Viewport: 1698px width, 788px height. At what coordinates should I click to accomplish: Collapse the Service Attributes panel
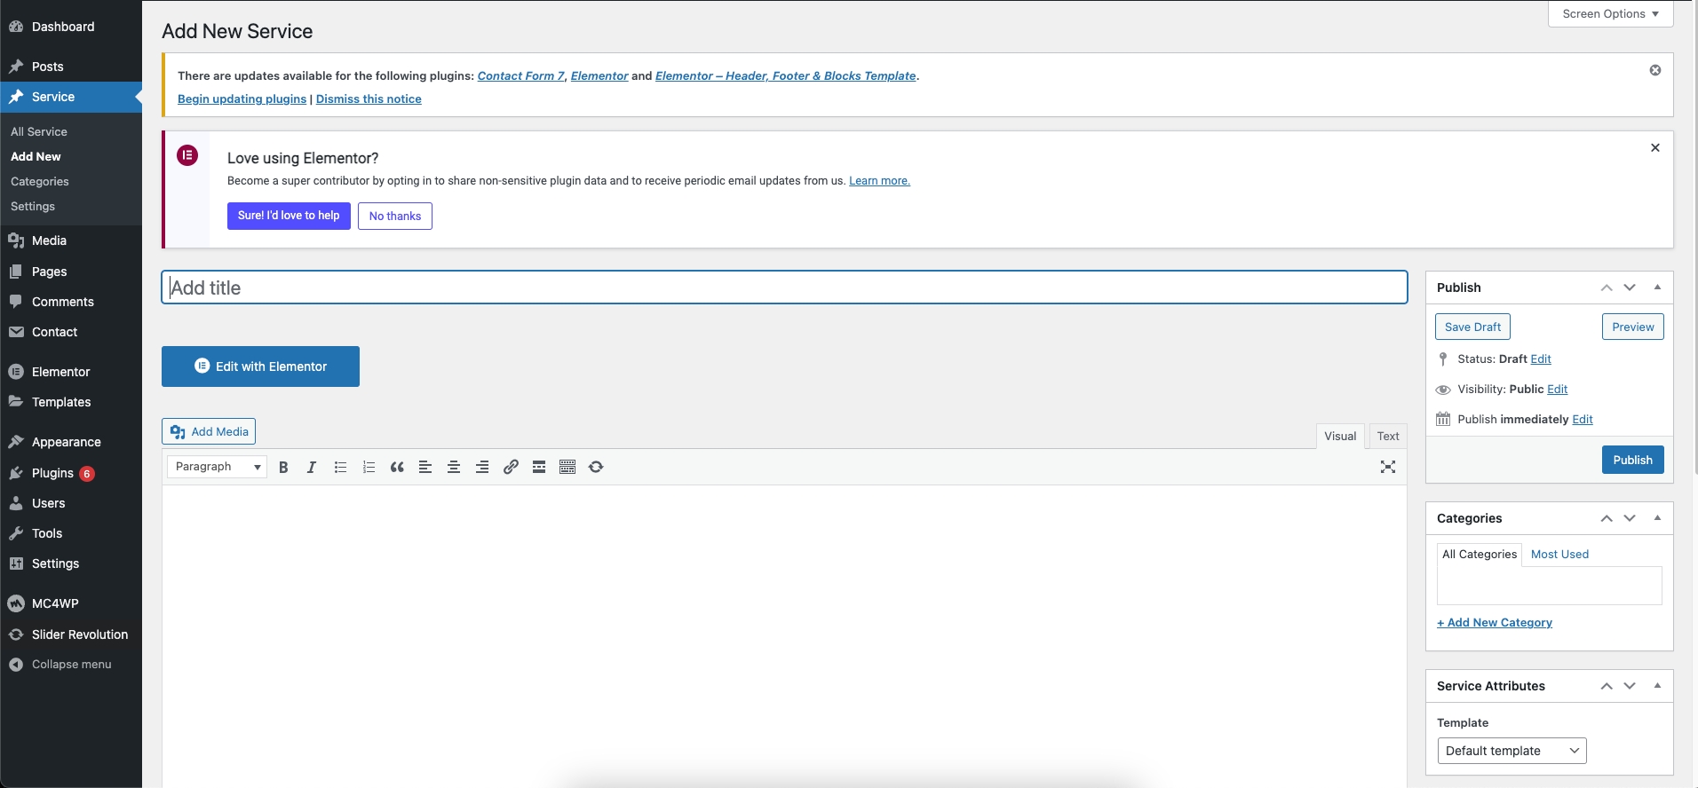coord(1657,686)
